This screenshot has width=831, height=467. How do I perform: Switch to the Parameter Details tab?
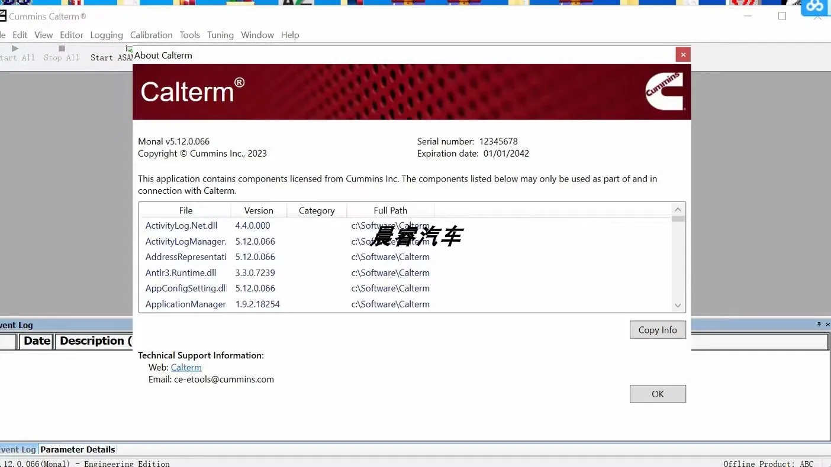tap(78, 449)
